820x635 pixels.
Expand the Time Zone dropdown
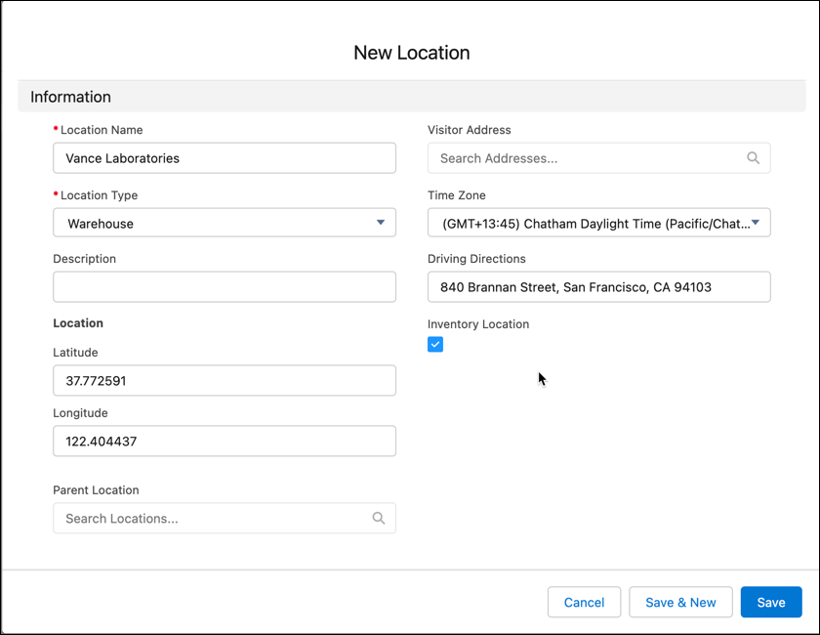tap(597, 223)
